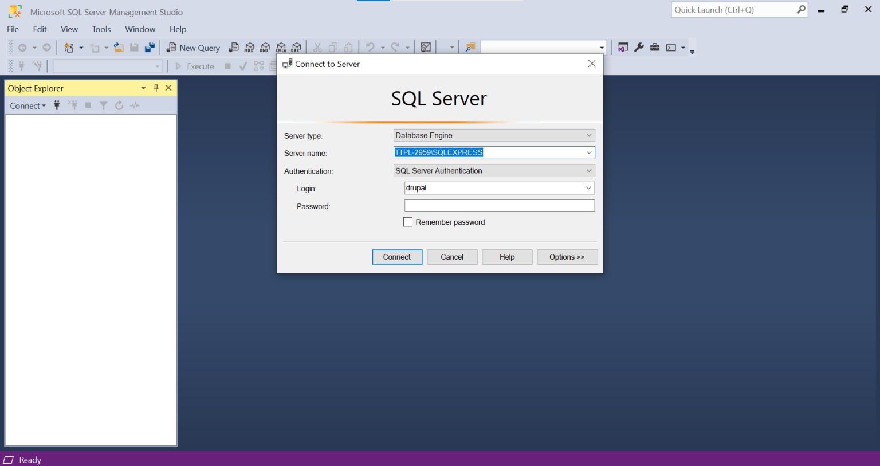This screenshot has height=466, width=880.
Task: Select the Save All toolbar icon
Action: click(x=150, y=48)
